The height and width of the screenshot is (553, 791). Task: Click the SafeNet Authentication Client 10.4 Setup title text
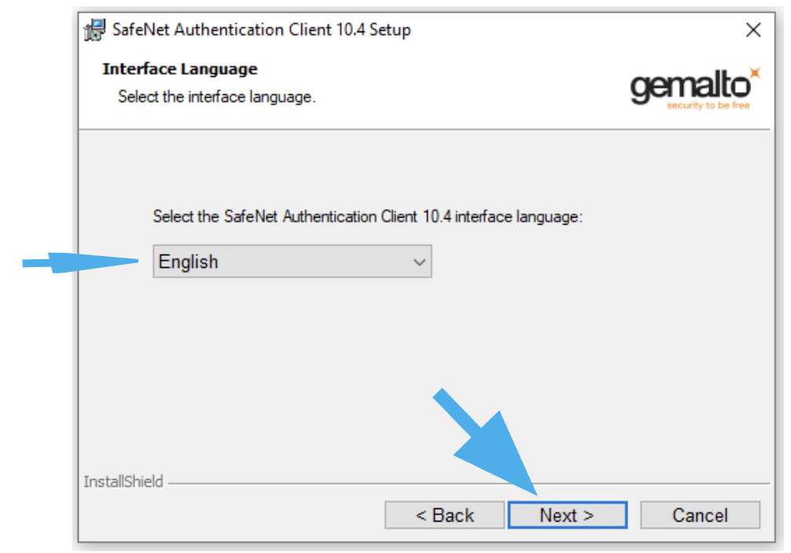coord(261,30)
